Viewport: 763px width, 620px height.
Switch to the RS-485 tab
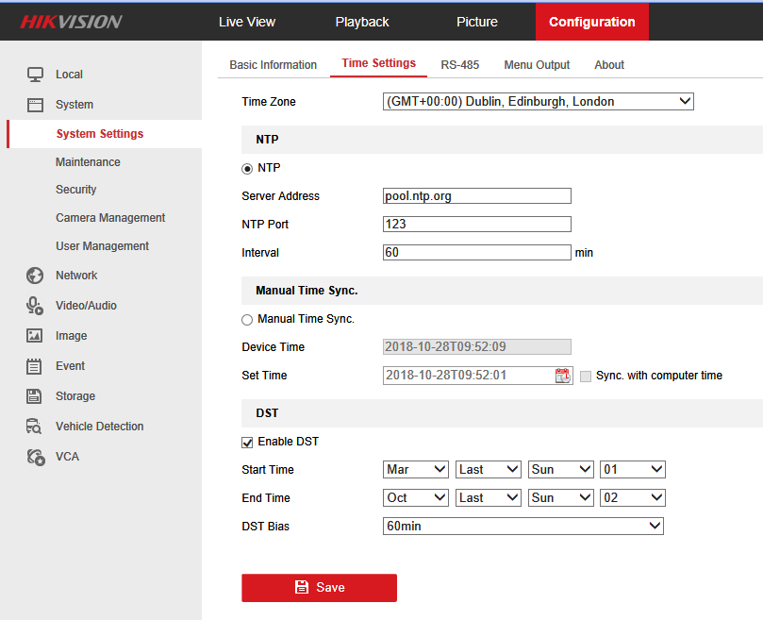coord(459,65)
